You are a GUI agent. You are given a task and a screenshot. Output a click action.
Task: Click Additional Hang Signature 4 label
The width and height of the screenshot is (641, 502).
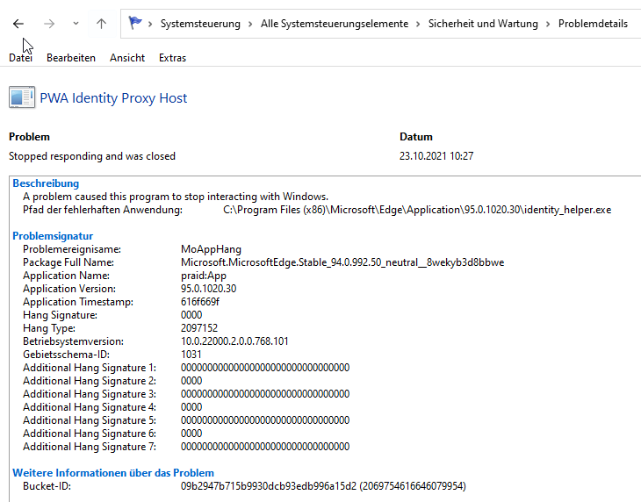90,407
